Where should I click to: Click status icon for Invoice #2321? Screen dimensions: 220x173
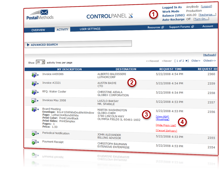tap(34, 84)
